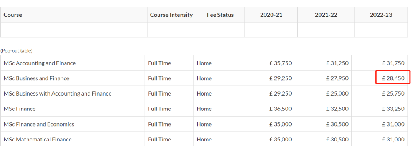Viewport: 415px width, 146px height.
Task: Open the Pop-out table link
Action: point(17,51)
